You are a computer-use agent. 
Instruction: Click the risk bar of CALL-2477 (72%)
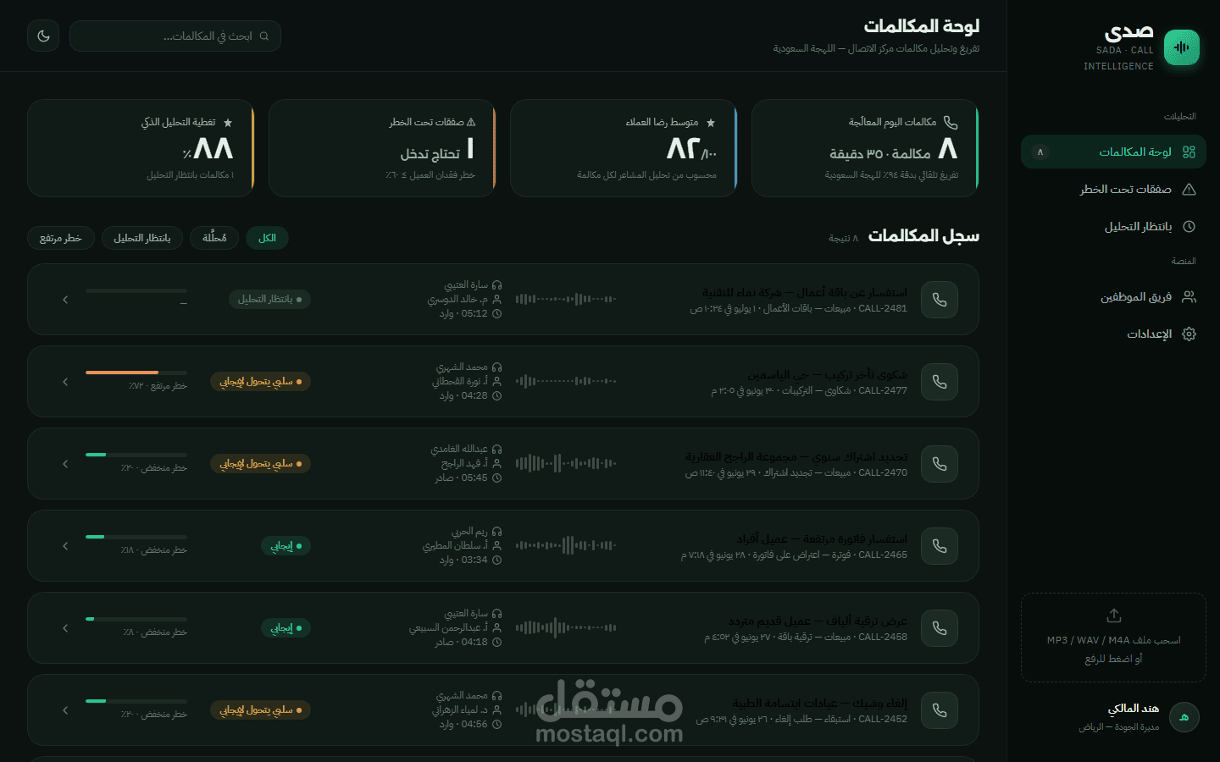click(x=136, y=373)
